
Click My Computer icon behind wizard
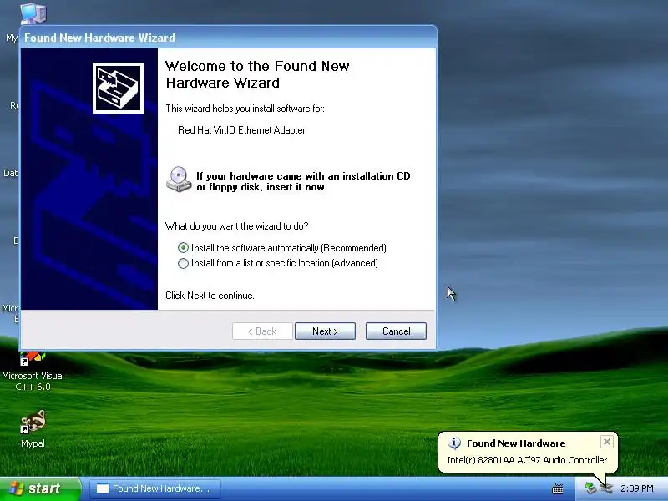[32, 13]
